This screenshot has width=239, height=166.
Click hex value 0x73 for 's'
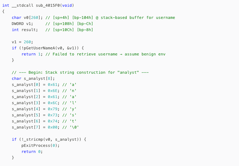[x=53, y=115]
